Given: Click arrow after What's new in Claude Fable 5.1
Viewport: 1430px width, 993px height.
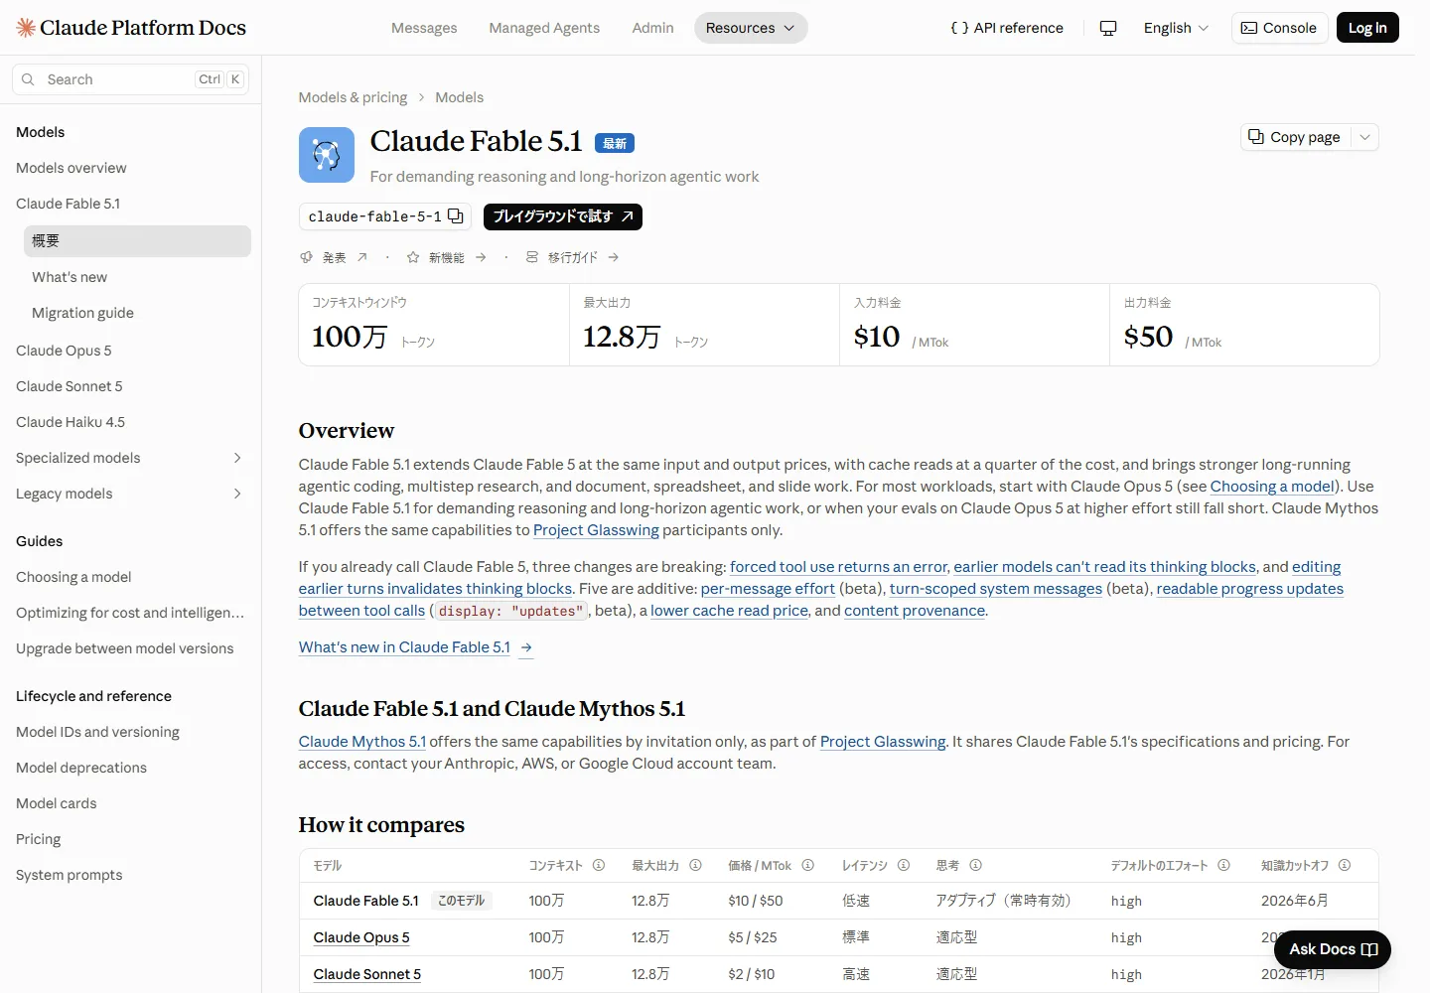Looking at the screenshot, I should tap(526, 647).
